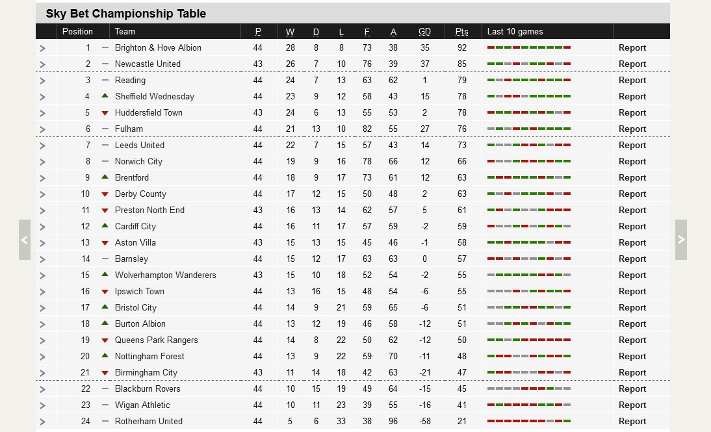Click the W (wins) column header
This screenshot has height=432, width=711.
pos(290,31)
